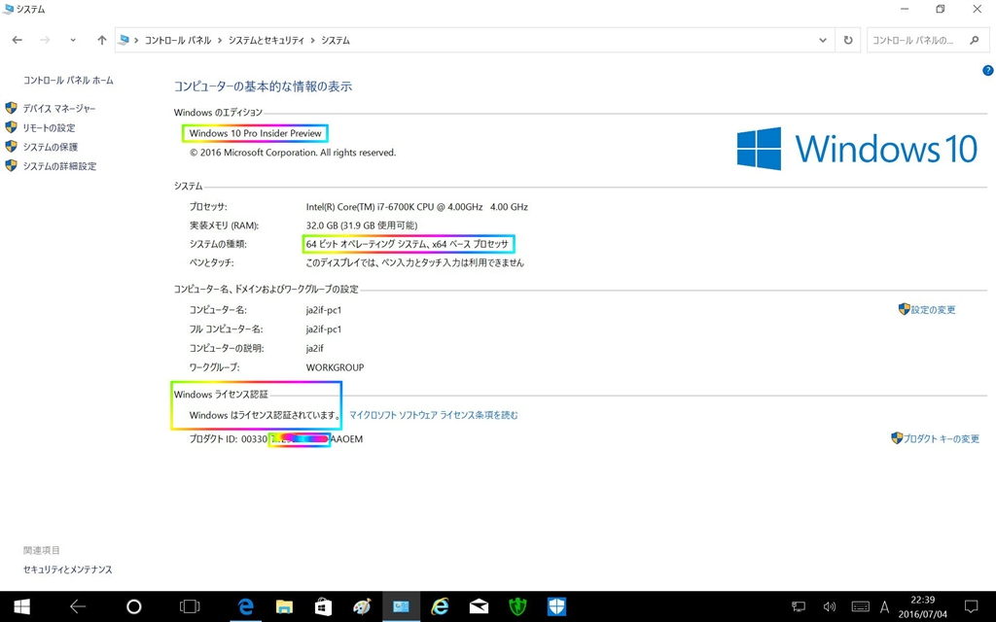Image resolution: width=996 pixels, height=622 pixels.
Task: Open green shield app on taskbar
Action: click(x=517, y=606)
